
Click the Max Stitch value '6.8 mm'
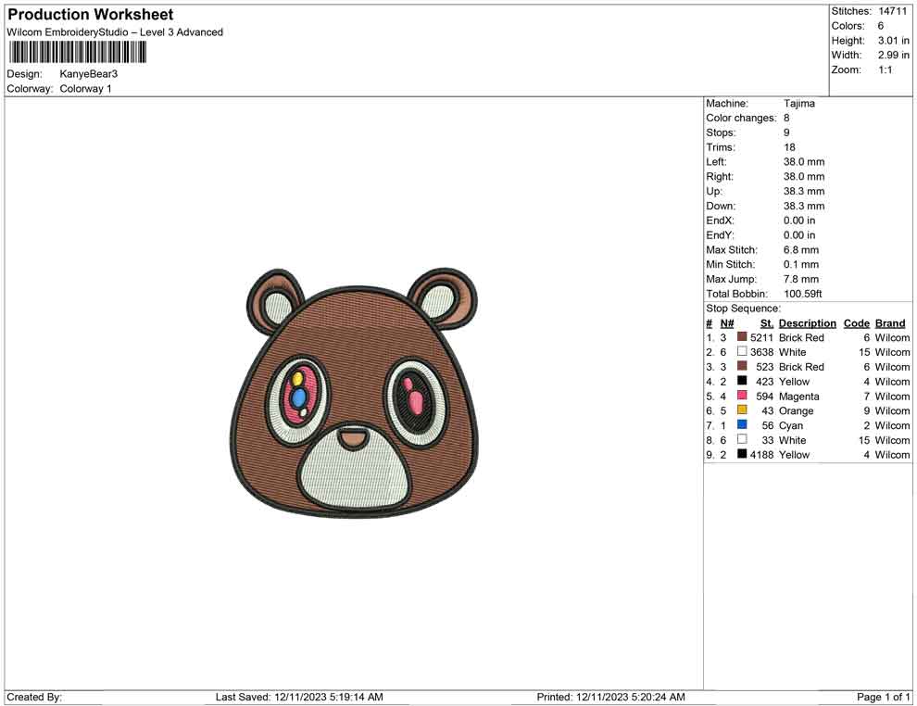(801, 250)
